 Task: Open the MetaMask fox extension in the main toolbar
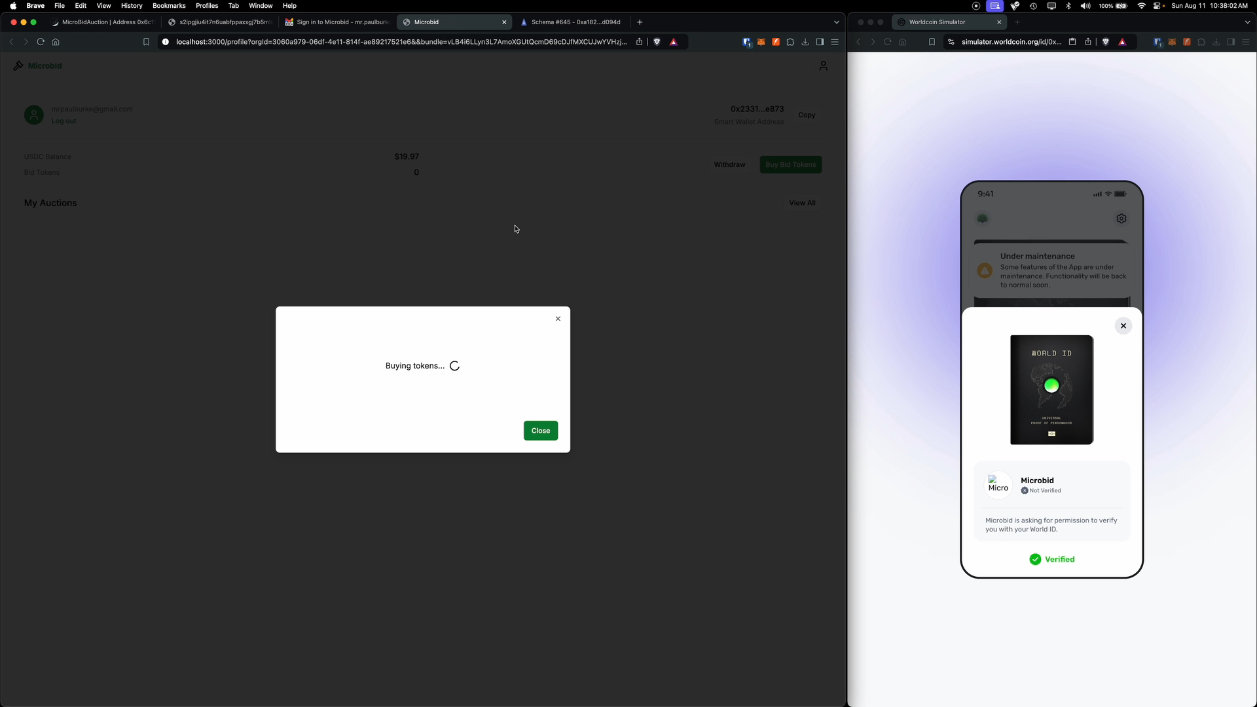(x=761, y=42)
